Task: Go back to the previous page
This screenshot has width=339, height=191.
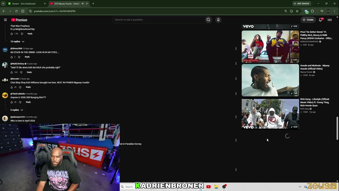Action: click(x=4, y=11)
